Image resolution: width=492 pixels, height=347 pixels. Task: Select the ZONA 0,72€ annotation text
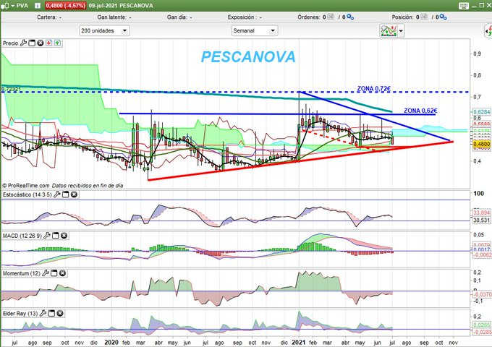pyautogui.click(x=374, y=89)
